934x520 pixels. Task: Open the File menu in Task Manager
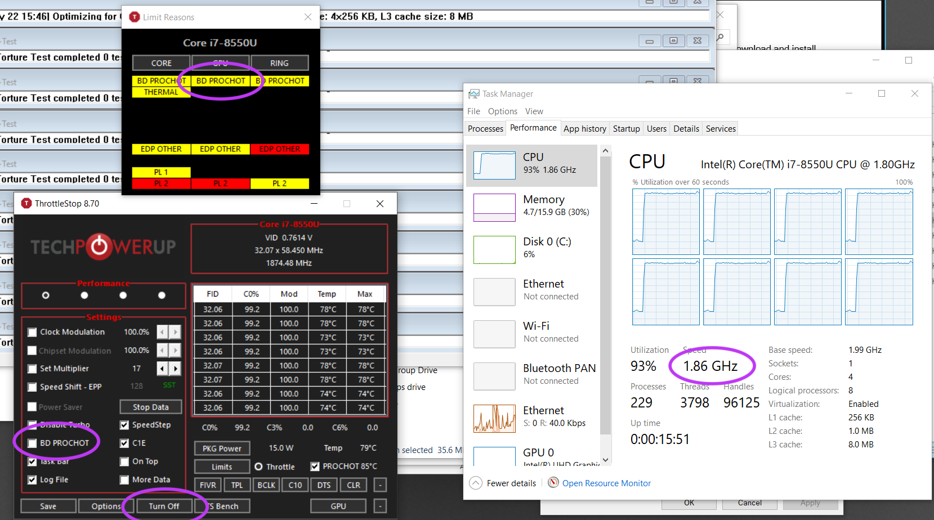473,111
